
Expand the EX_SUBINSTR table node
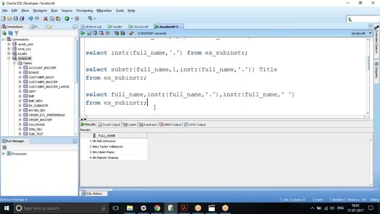click(20, 106)
